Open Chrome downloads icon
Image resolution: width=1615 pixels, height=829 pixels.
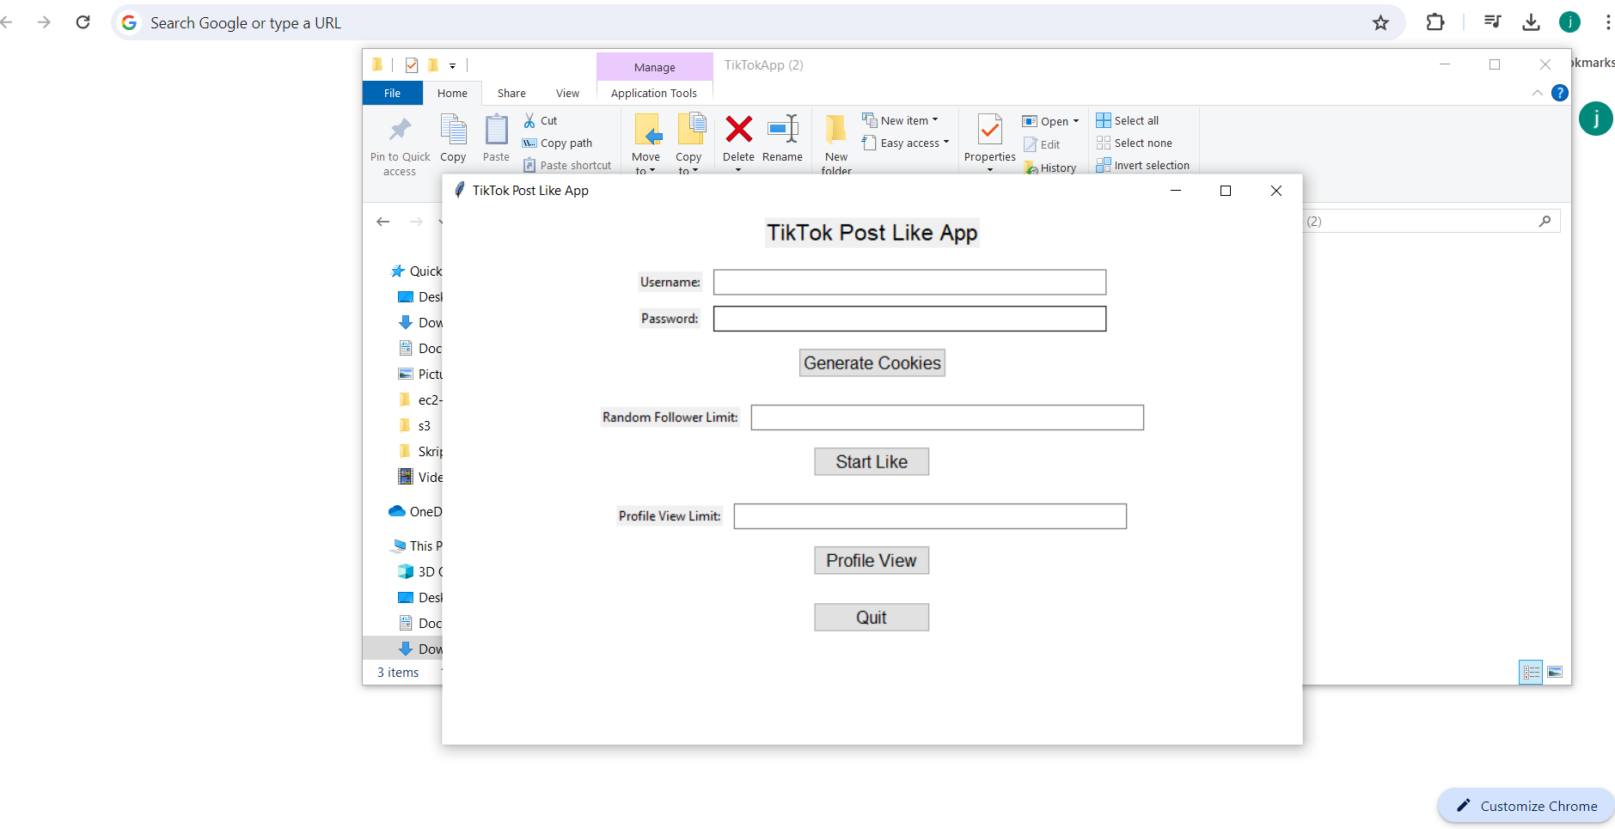[1531, 22]
